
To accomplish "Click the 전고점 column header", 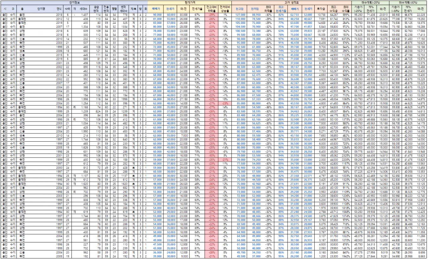I will [x=240, y=9].
